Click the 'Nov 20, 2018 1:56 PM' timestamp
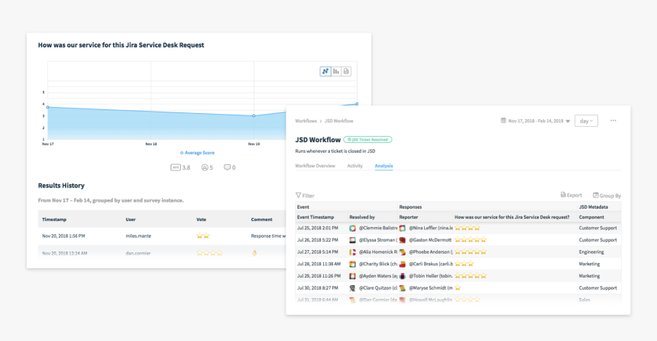Viewport: 657px width, 341px height. point(63,235)
